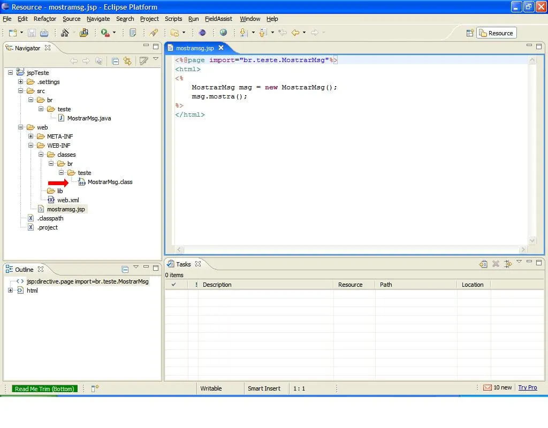
Task: Click the Tasks completed checkmark column header
Action: coord(173,285)
